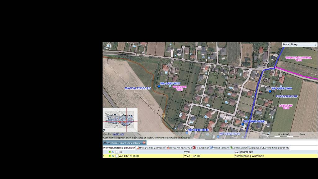Viewport: 318px width, 179px height.
Task: Click the HAUPTBETREFF column header
Action: click(x=243, y=152)
